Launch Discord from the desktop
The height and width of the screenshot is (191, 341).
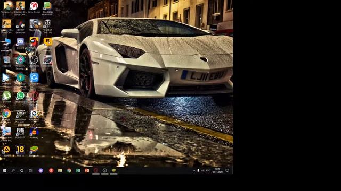pos(20,42)
